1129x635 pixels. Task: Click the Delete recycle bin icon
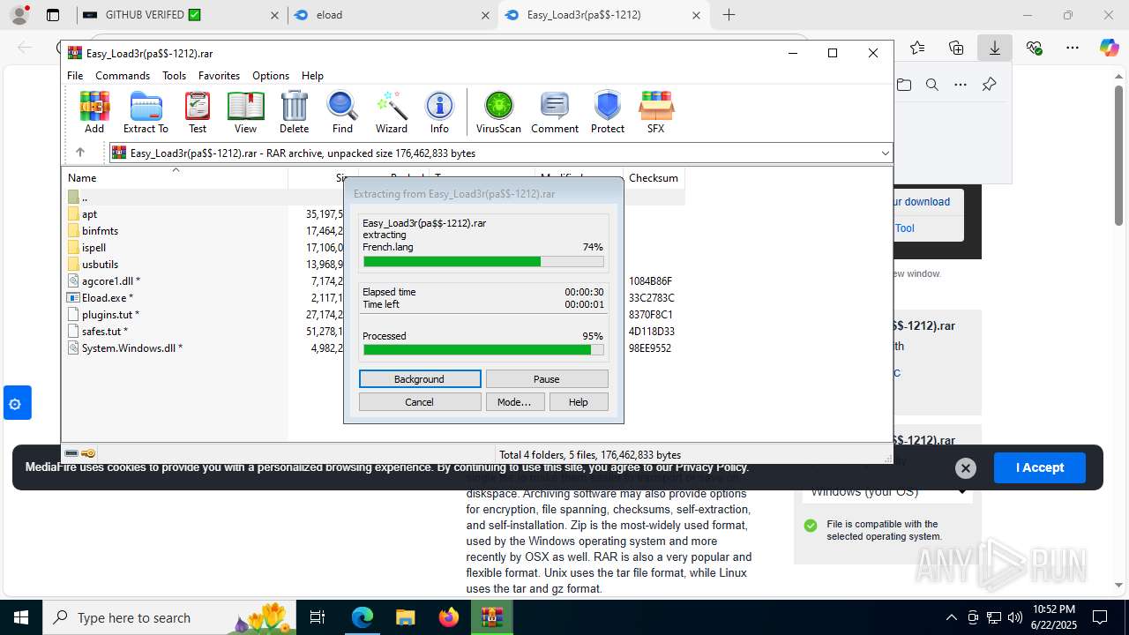coord(294,112)
